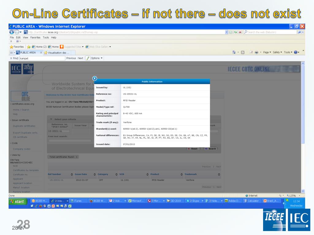Open the Home (2) favorites link
Screen dimensions: 314x235
click(x=39, y=47)
